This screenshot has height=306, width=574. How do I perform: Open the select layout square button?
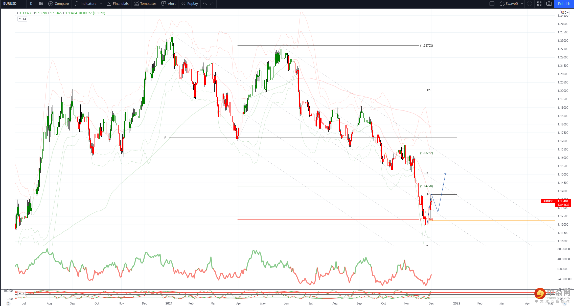(492, 4)
